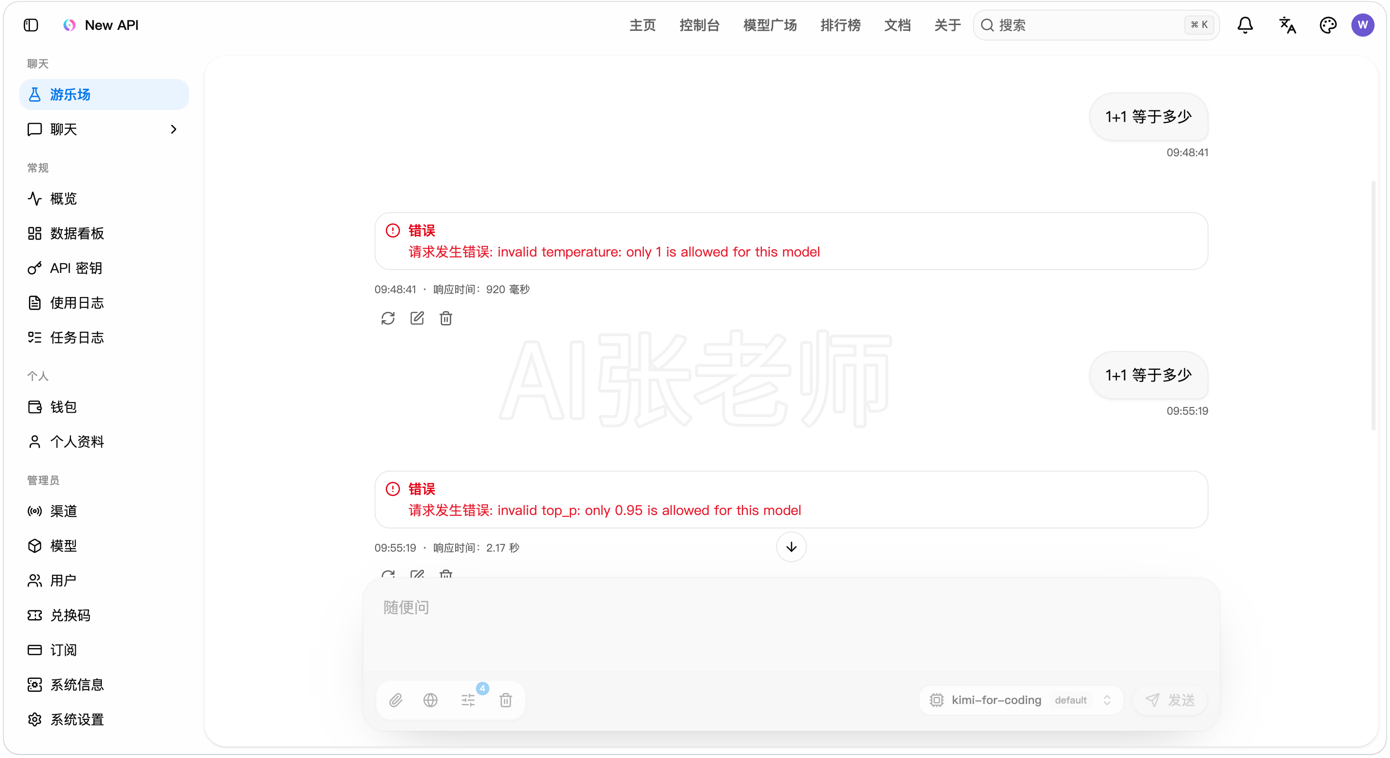Image resolution: width=1390 pixels, height=758 pixels.
Task: Open 模型 models management
Action: (x=104, y=545)
